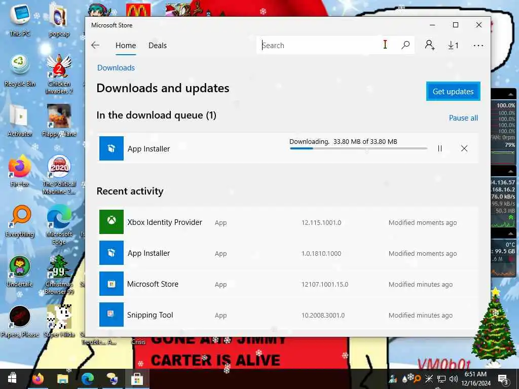Select the Snipping Tool recent activity entry

tap(288, 315)
